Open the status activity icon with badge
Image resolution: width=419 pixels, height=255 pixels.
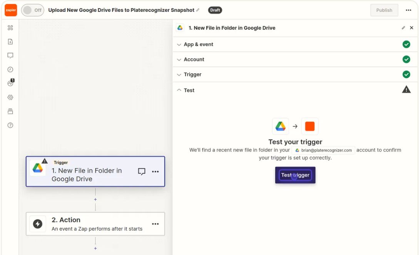[10, 83]
